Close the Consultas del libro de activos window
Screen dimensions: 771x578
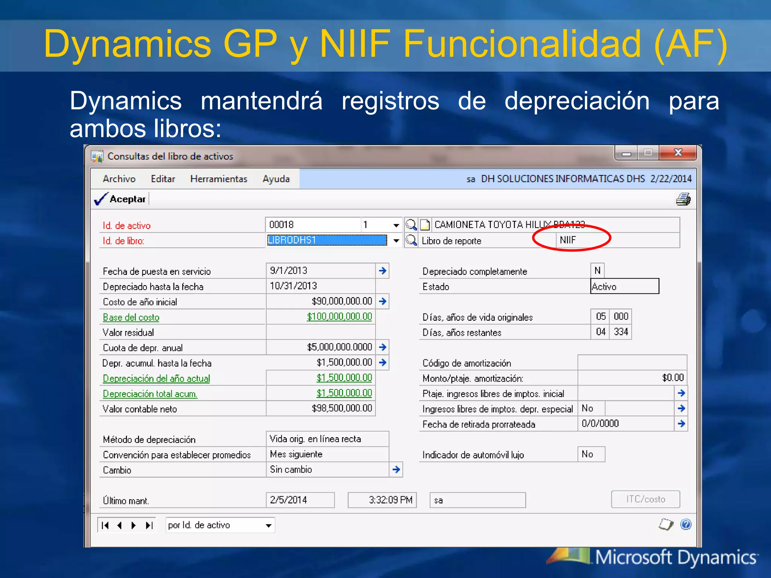tap(678, 153)
